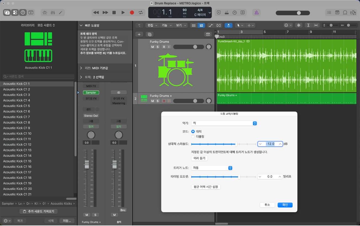Click the Stop transport button
The width and height of the screenshot is (360, 226).
click(x=114, y=12)
